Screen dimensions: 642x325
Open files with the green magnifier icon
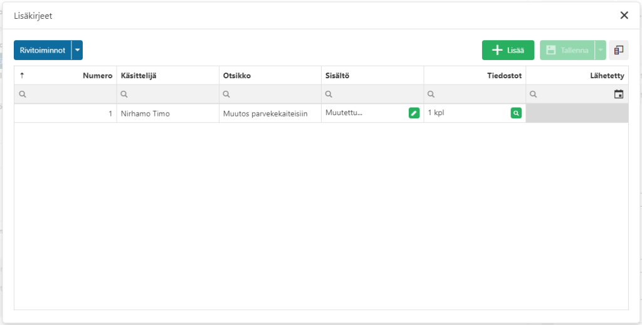click(516, 113)
